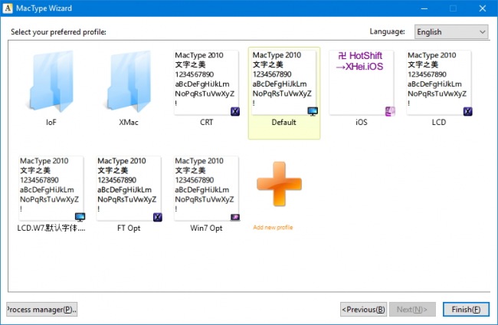This screenshot has height=325, width=498.
Task: Close the MacType Wizard window
Action: [x=483, y=8]
